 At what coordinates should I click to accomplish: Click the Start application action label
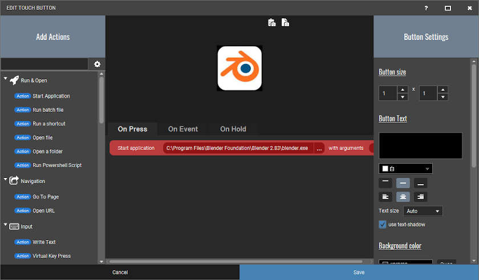(x=136, y=148)
